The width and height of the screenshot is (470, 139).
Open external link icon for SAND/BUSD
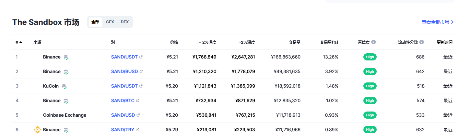pyautogui.click(x=141, y=71)
